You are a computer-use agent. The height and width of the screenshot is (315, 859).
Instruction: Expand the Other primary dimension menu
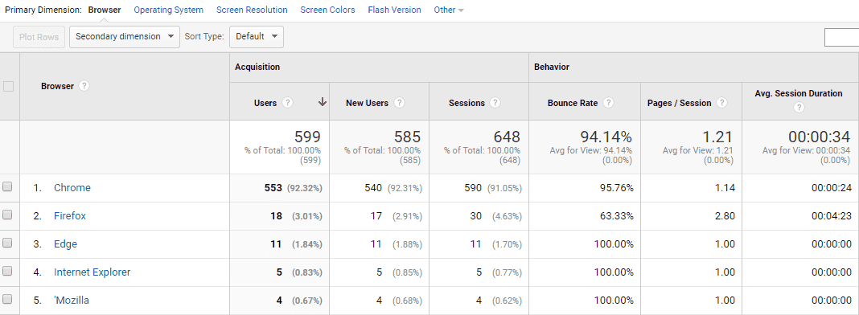pyautogui.click(x=449, y=10)
